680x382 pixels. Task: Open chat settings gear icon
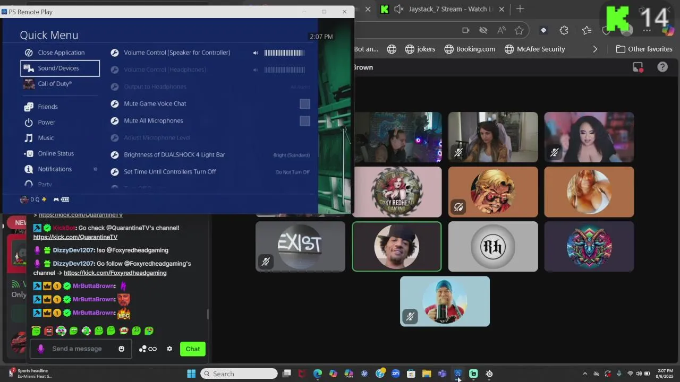coord(169,349)
